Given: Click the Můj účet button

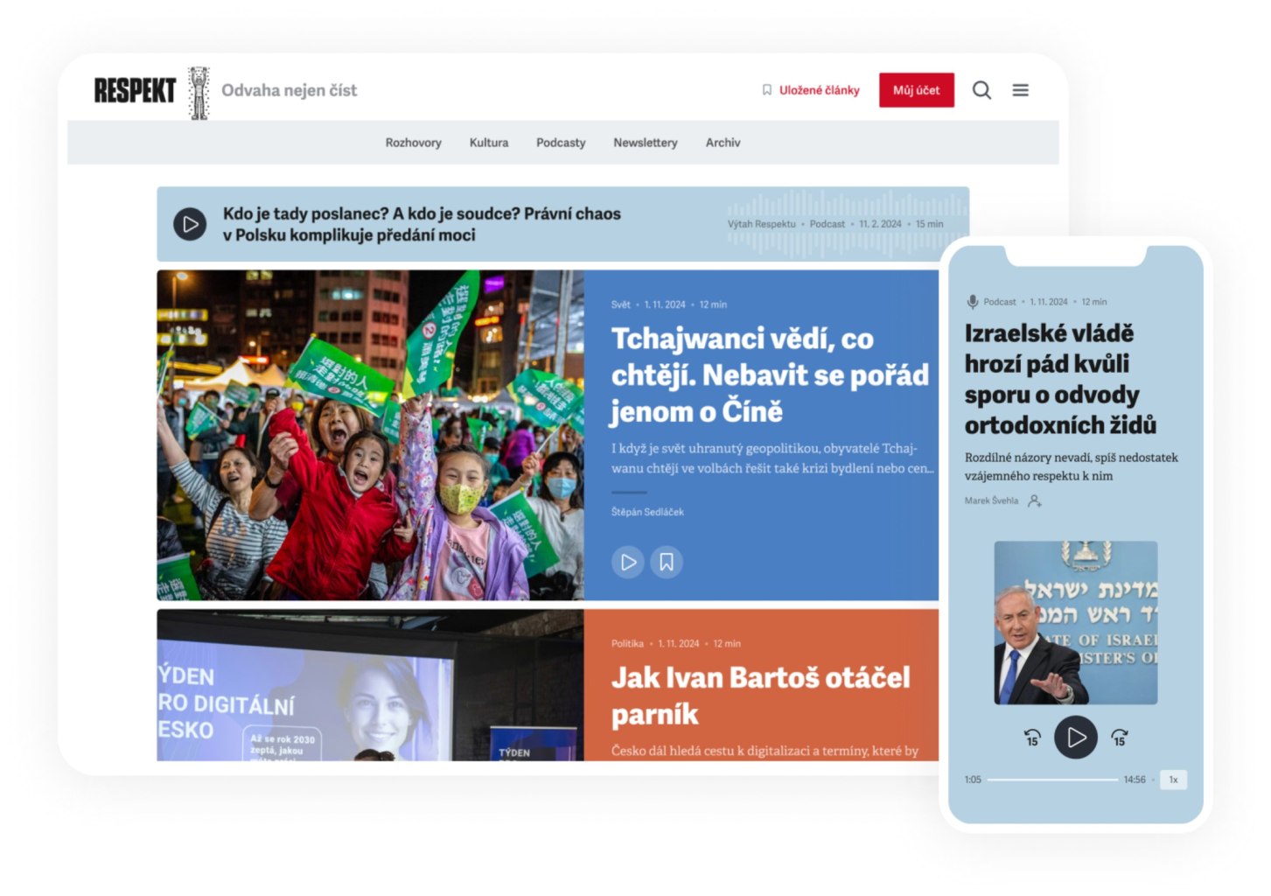Looking at the screenshot, I should (x=916, y=90).
